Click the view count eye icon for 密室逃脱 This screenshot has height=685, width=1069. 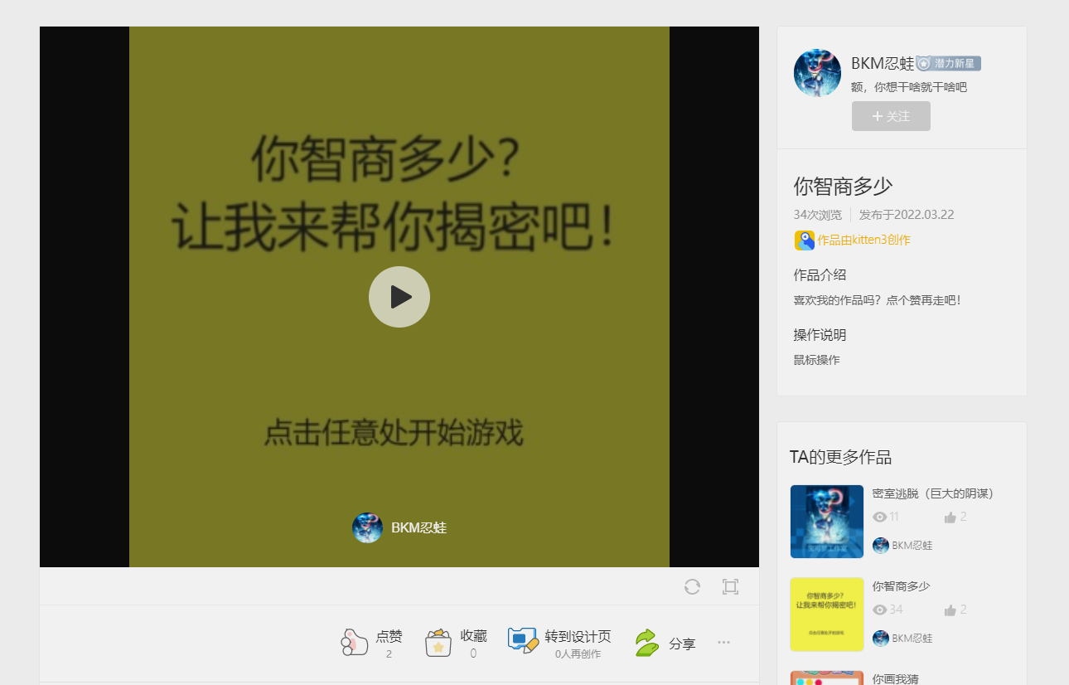pos(880,517)
